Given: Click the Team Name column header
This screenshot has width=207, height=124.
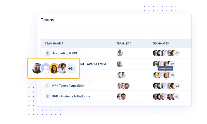Looking at the screenshot, I should [53, 44].
